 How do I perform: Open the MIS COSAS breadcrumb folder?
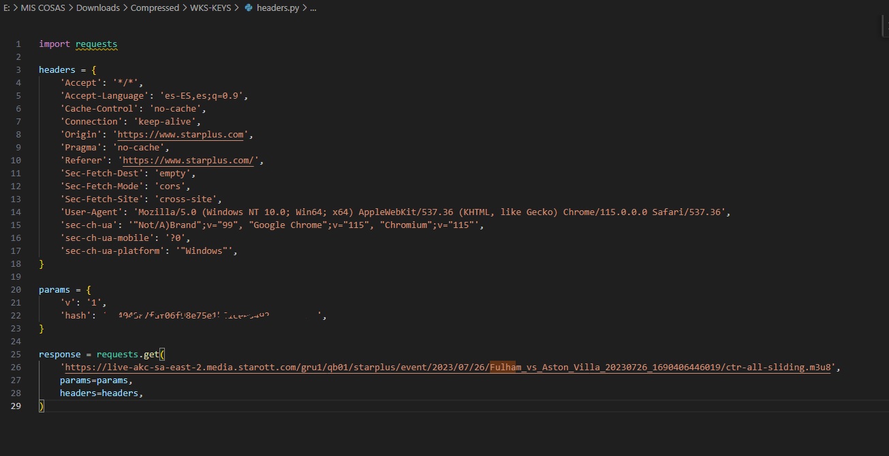tap(42, 8)
